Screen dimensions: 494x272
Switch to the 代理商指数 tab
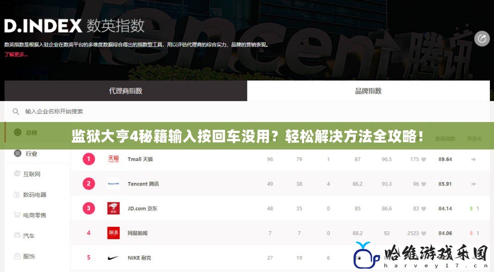pos(126,91)
